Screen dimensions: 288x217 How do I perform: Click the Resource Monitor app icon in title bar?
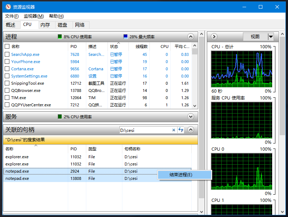7,7
